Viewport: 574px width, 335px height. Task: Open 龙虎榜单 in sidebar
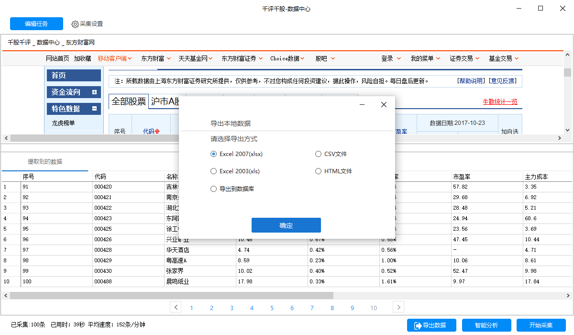click(x=63, y=123)
